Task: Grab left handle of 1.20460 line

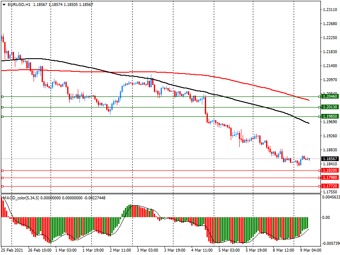Action: point(3,96)
